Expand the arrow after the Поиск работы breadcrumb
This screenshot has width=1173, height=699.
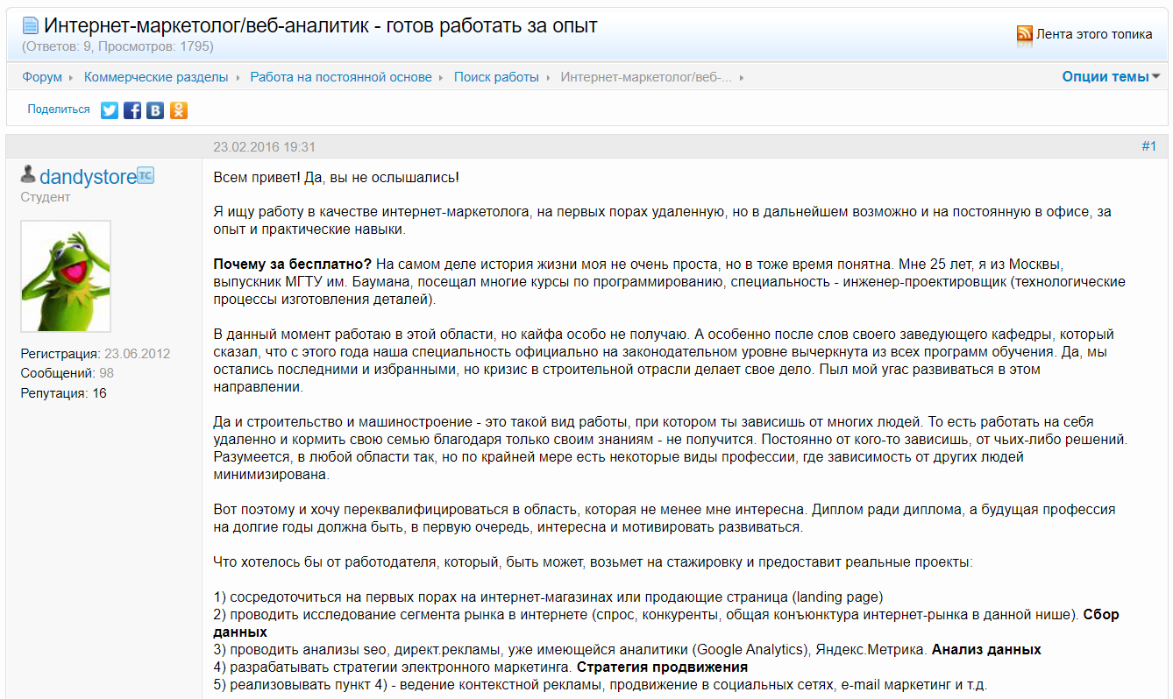pyautogui.click(x=548, y=77)
